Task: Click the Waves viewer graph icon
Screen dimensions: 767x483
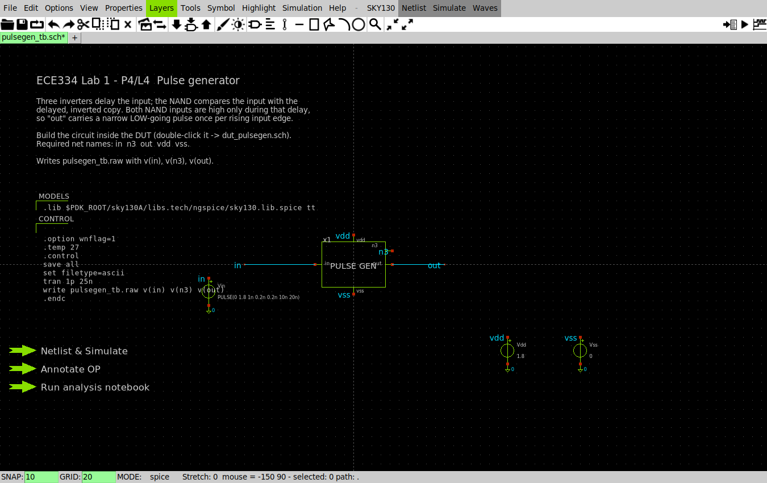Action: click(x=760, y=24)
